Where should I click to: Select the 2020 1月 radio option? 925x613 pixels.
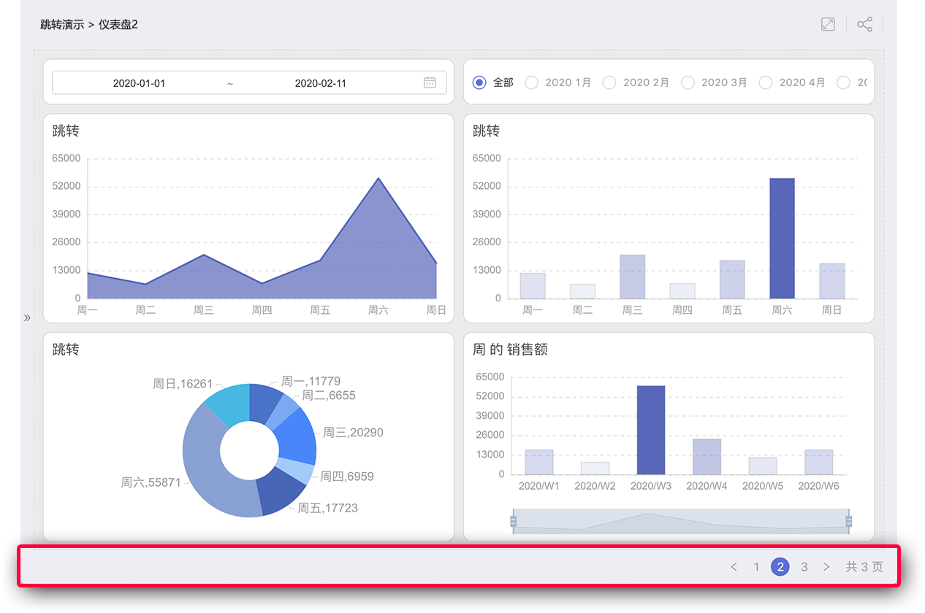coord(532,82)
